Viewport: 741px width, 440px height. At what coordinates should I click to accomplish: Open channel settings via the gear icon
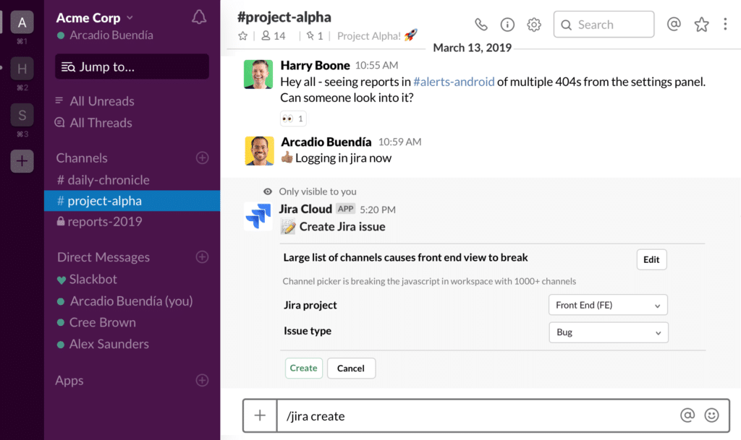click(x=533, y=24)
